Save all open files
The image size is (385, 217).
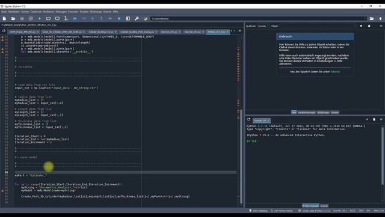[31, 19]
